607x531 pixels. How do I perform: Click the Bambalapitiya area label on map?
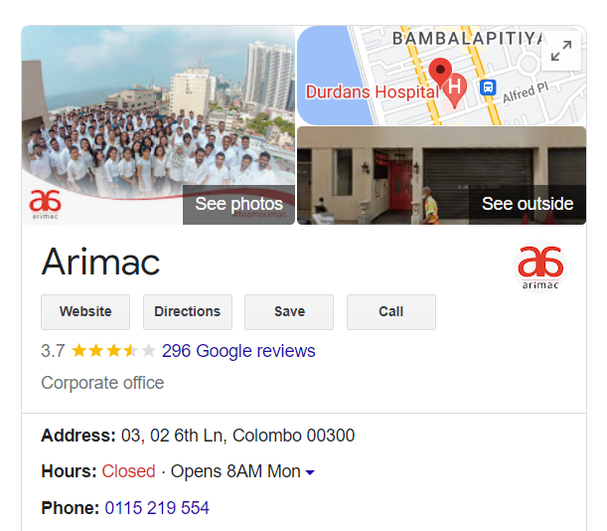coord(469,39)
